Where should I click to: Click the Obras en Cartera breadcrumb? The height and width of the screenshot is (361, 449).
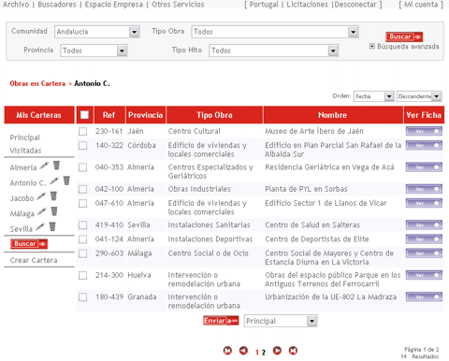pos(37,83)
